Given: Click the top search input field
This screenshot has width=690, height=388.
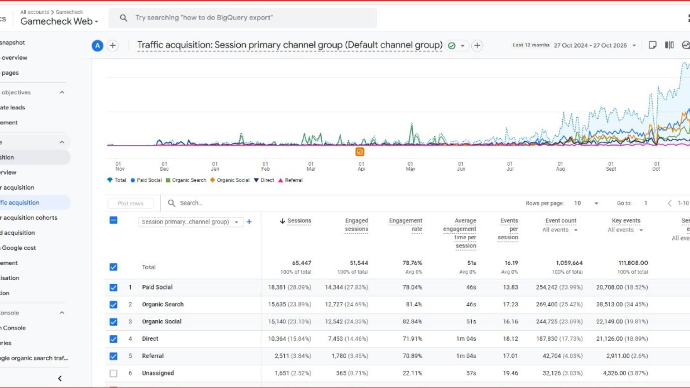Looking at the screenshot, I should (242, 18).
